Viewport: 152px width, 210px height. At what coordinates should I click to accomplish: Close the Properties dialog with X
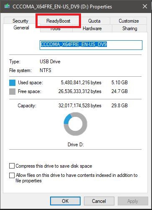[x=145, y=6]
